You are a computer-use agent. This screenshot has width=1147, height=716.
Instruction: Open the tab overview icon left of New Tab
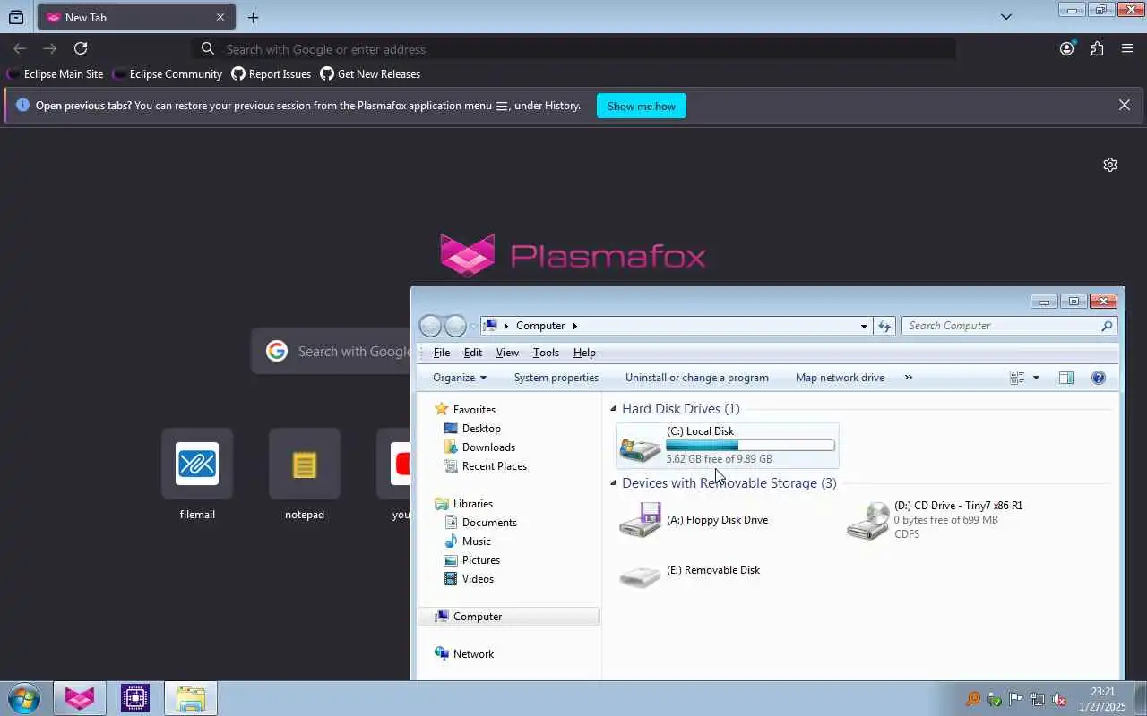tap(16, 17)
